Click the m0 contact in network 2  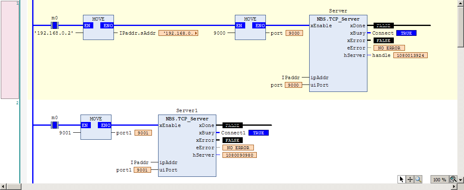tap(54, 125)
